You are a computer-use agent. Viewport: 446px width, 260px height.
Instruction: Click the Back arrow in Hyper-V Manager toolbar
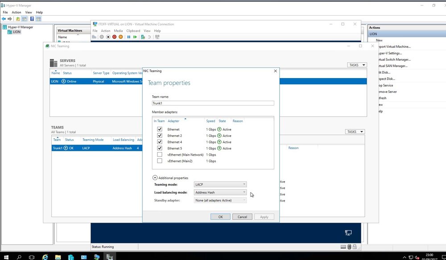point(4,19)
